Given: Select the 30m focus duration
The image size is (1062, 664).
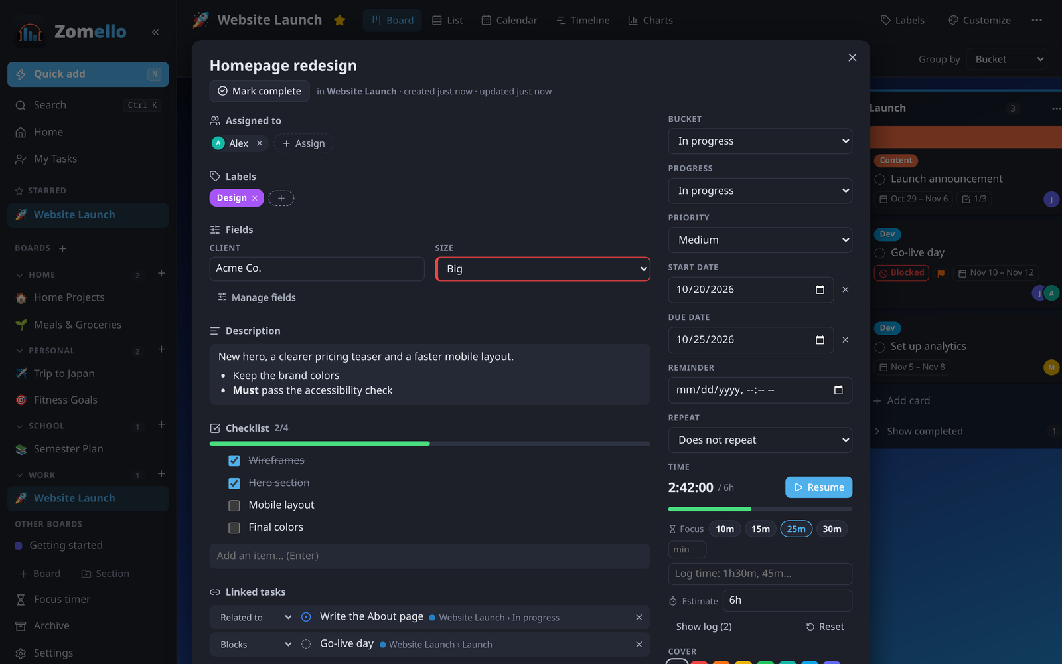Looking at the screenshot, I should click(x=832, y=529).
